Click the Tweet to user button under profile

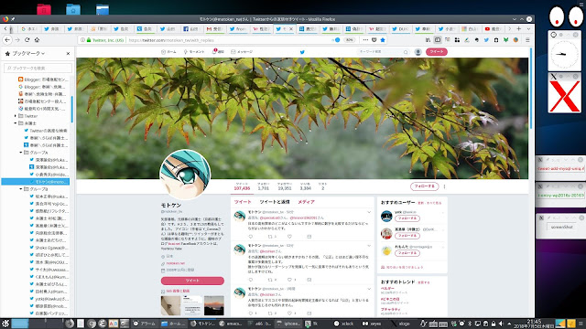[x=192, y=281]
